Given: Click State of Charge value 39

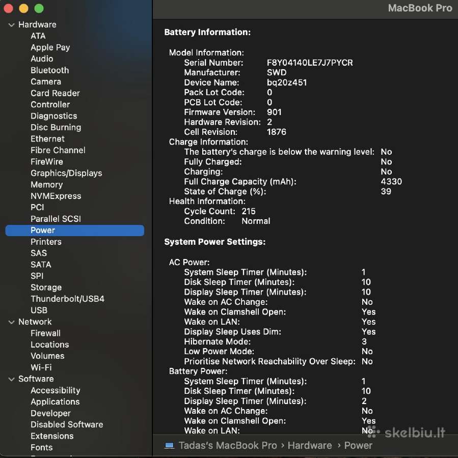Looking at the screenshot, I should point(386,192).
